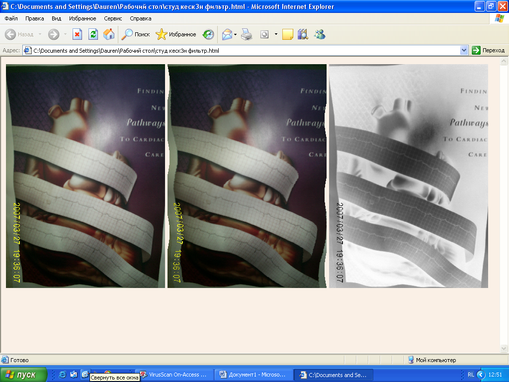Click Готово status bar text

click(x=19, y=360)
